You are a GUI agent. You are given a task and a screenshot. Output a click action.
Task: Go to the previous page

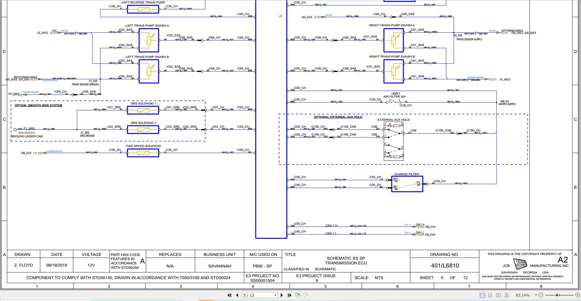point(237,295)
